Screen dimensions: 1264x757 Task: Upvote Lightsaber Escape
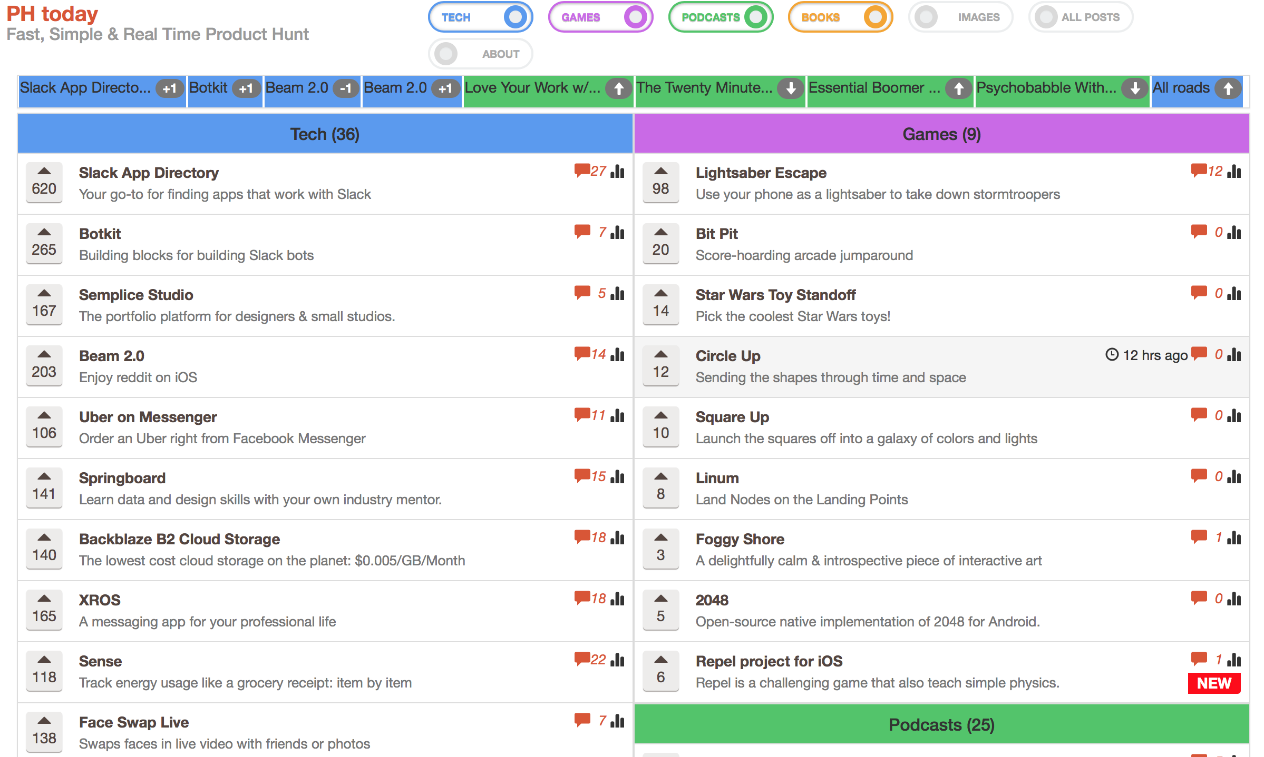[x=661, y=182]
